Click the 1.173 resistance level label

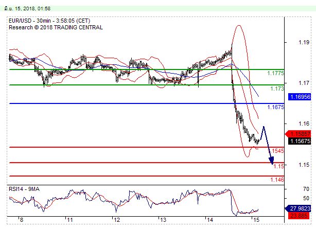pyautogui.click(x=277, y=89)
